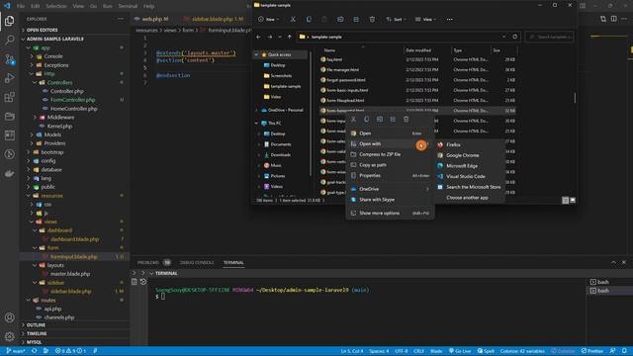Switch to the DEBUG CONSOLE tab
This screenshot has width=633, height=356.
point(197,263)
